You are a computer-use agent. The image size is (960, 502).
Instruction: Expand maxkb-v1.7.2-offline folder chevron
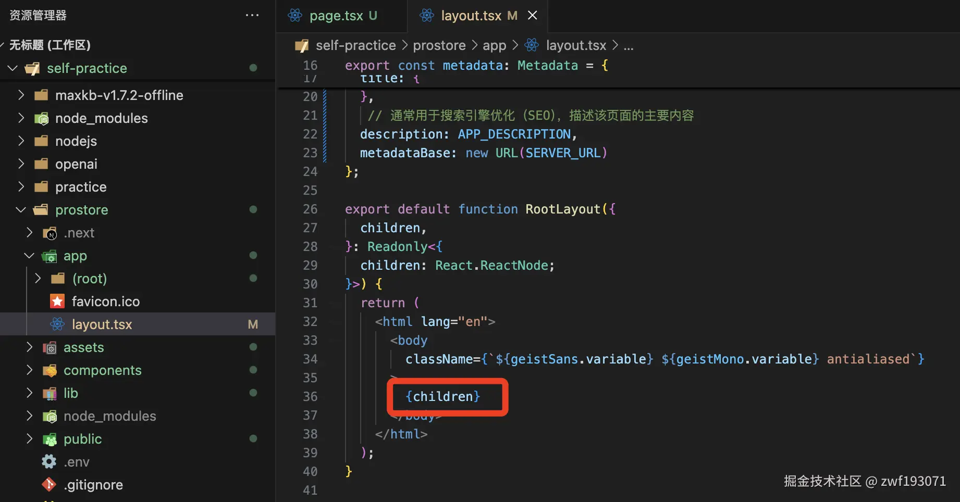[x=21, y=95]
